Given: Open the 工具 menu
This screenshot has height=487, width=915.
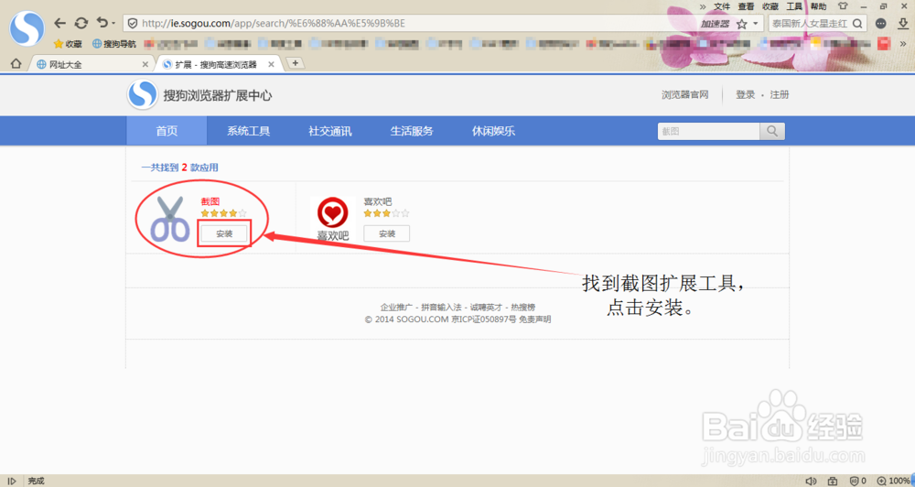Looking at the screenshot, I should point(794,6).
